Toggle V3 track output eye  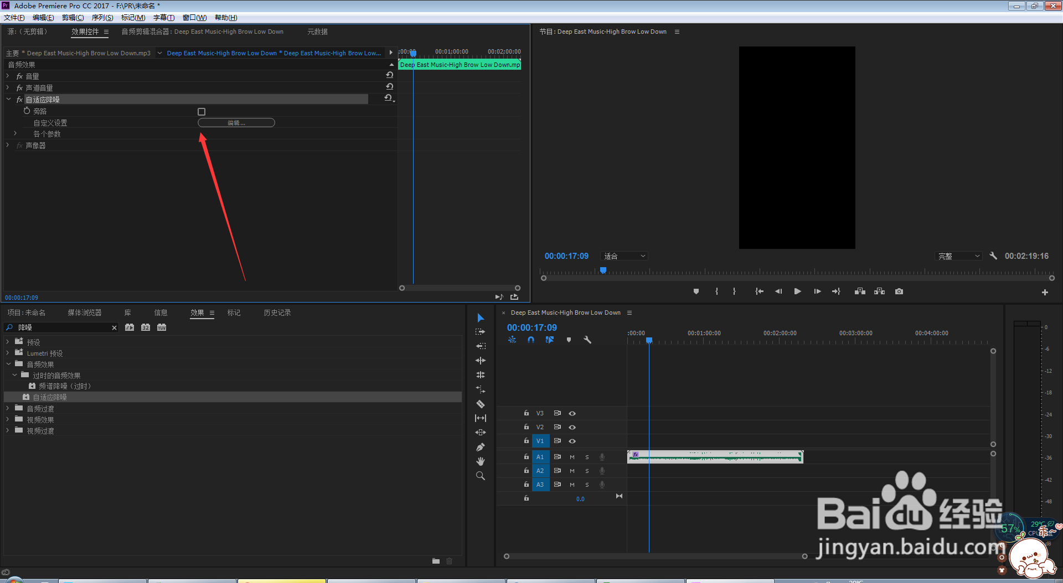tap(572, 413)
